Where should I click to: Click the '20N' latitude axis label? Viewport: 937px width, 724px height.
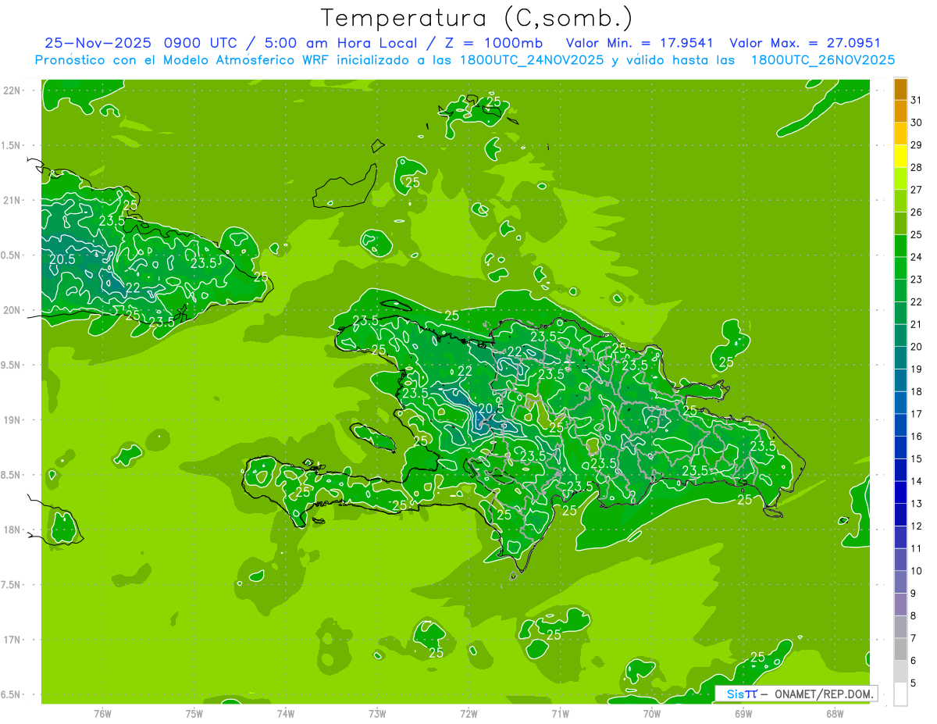click(x=13, y=310)
